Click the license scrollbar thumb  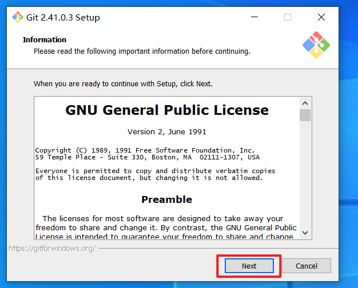pos(305,115)
